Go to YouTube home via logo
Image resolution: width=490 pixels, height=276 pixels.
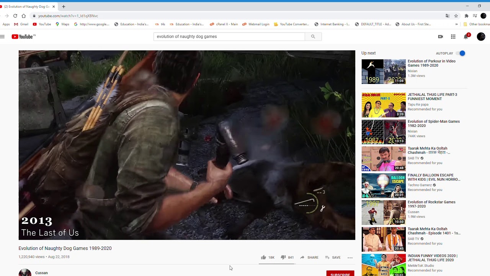pyautogui.click(x=23, y=36)
